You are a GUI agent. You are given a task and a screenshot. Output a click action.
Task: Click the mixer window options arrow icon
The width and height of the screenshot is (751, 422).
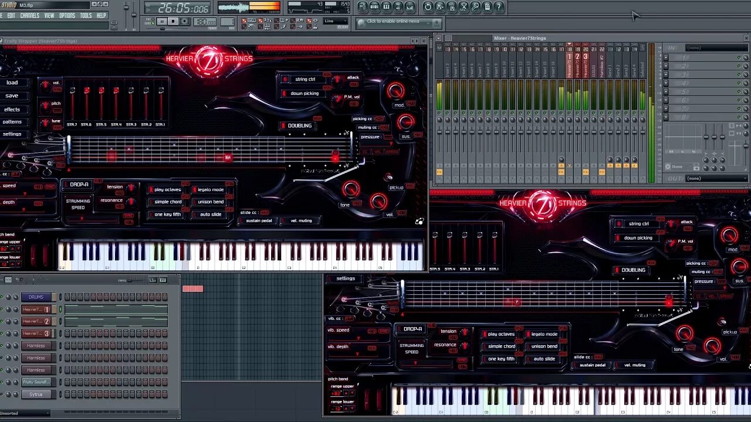pyautogui.click(x=438, y=38)
